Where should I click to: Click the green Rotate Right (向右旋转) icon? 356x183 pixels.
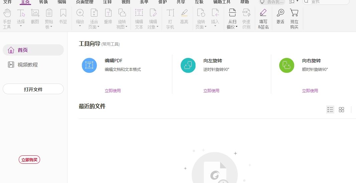[287, 65]
